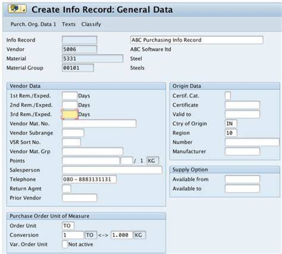
Task: Click the Points value field
Action: tap(91, 161)
